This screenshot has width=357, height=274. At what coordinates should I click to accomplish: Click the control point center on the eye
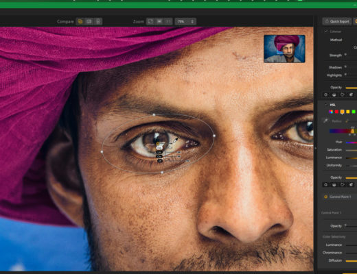(158, 144)
